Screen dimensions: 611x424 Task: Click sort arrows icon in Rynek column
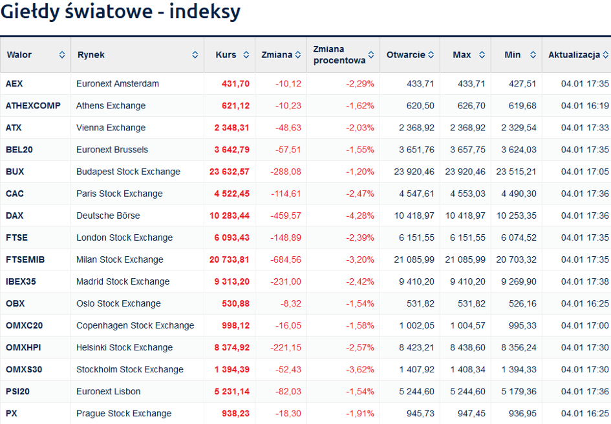(195, 55)
